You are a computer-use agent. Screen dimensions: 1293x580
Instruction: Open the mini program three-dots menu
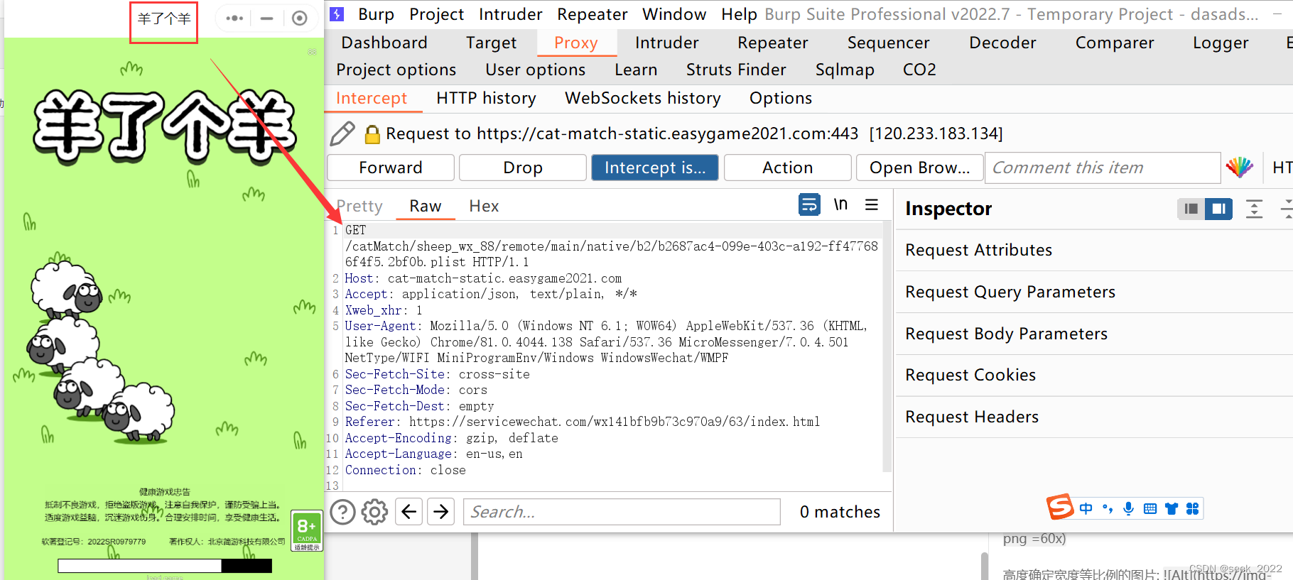click(234, 18)
